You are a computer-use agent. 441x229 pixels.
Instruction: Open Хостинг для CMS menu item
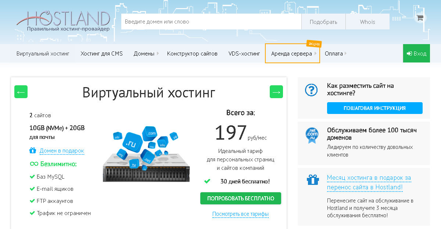pyautogui.click(x=101, y=54)
